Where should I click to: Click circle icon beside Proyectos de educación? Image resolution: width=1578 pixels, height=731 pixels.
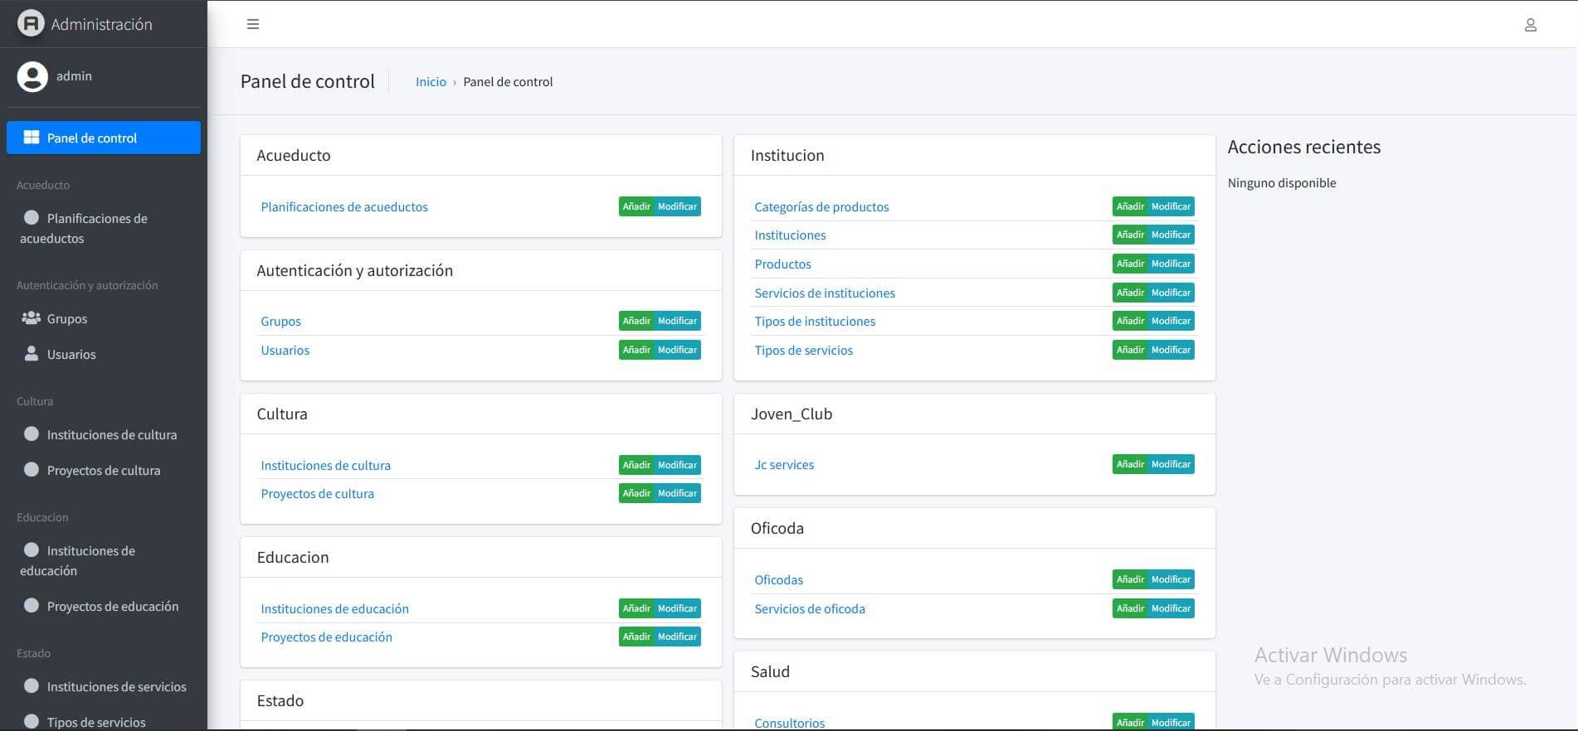coord(32,605)
